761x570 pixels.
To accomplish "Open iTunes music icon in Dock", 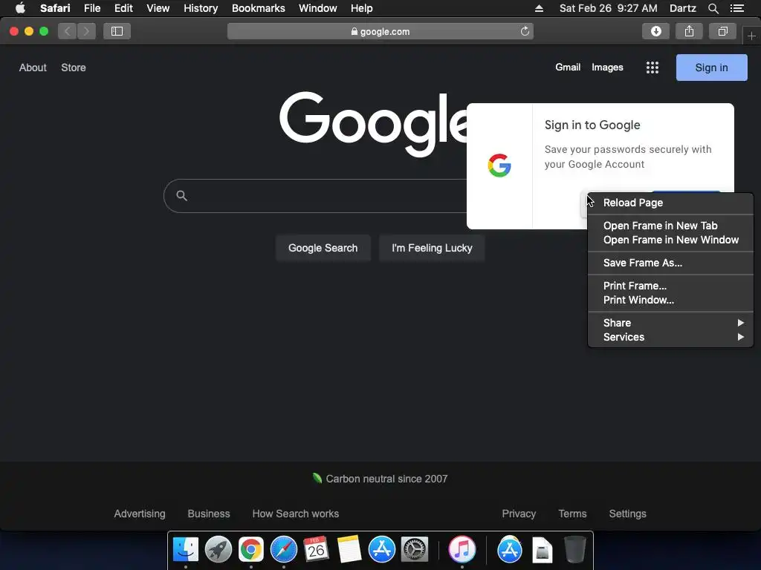I will tap(462, 549).
